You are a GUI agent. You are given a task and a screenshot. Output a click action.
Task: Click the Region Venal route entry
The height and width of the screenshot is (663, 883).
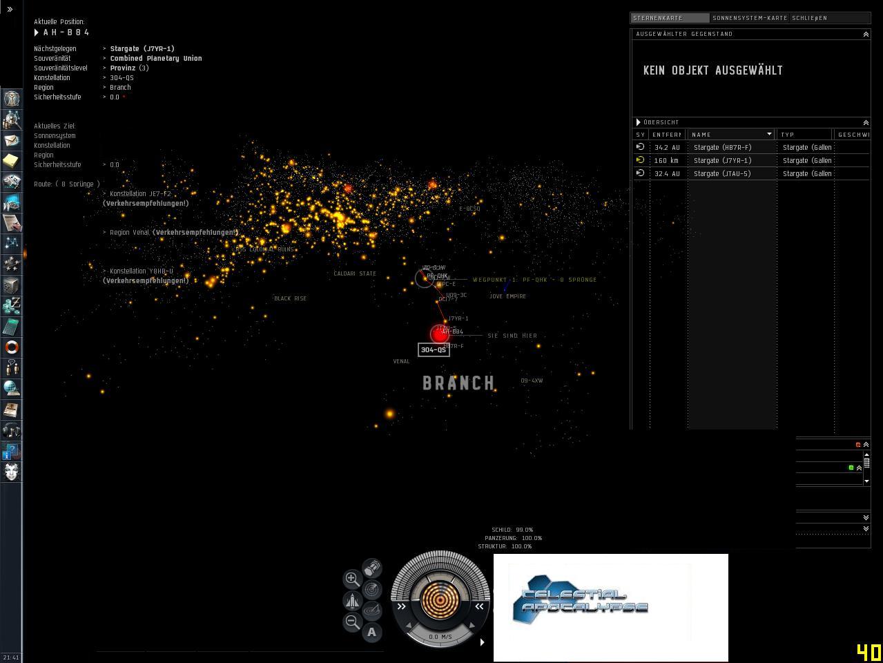[x=170, y=232]
